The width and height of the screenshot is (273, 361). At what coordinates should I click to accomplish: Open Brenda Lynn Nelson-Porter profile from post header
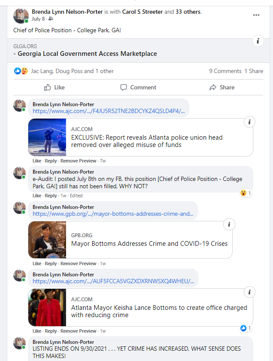(67, 12)
